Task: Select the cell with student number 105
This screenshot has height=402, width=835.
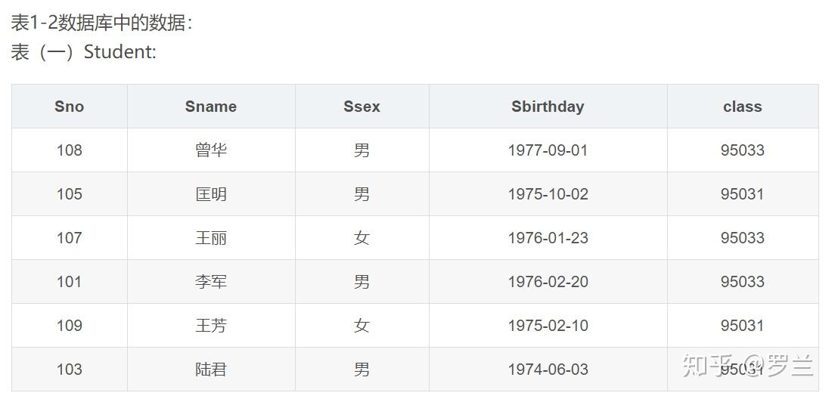Action: [69, 194]
